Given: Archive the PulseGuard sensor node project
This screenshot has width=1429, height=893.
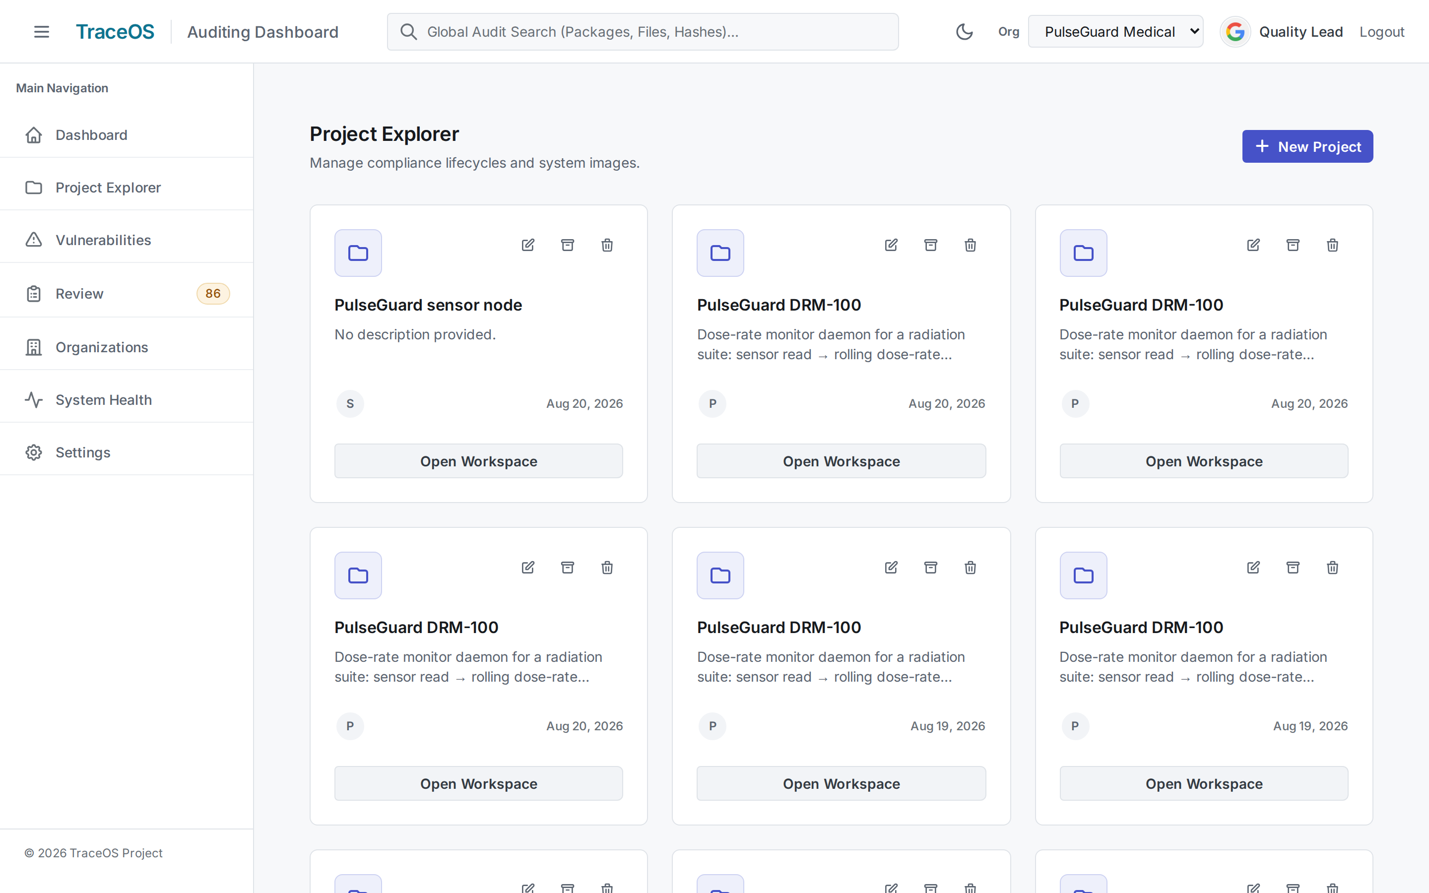Looking at the screenshot, I should tap(568, 245).
